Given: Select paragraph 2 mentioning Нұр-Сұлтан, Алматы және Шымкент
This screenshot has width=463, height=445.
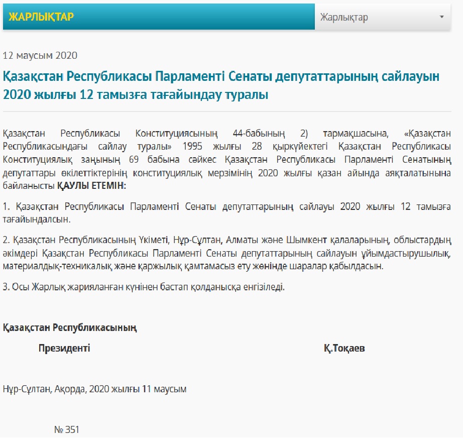Looking at the screenshot, I should (x=227, y=253).
